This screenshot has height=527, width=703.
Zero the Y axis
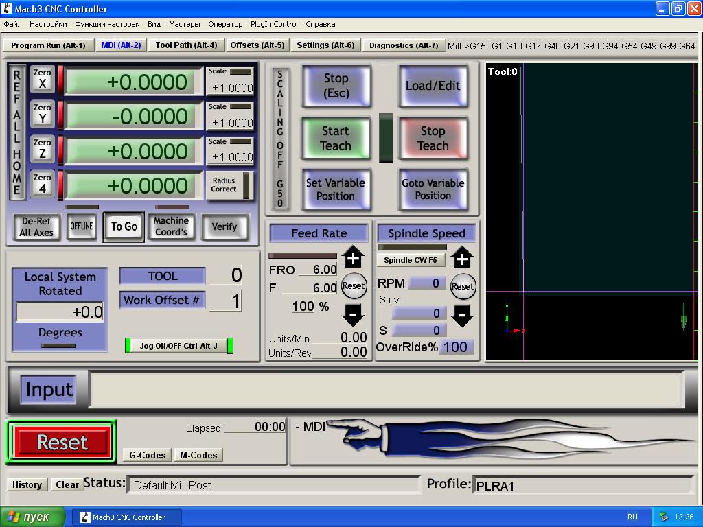point(42,113)
